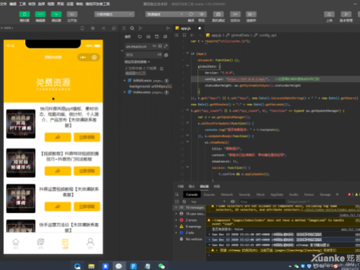Click the compile refresh icon in toolbar
The height and width of the screenshot is (270, 360).
[x=191, y=14]
